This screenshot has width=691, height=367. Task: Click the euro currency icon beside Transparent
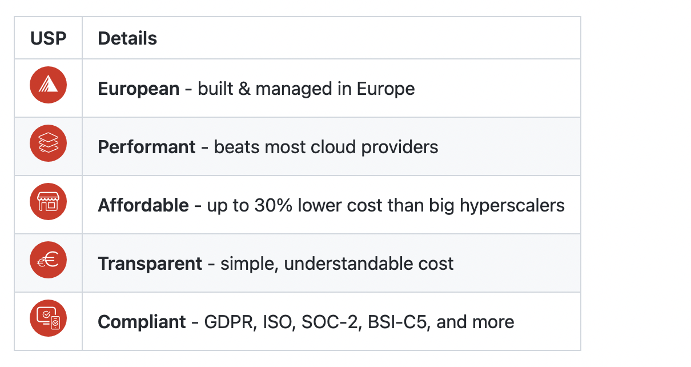48,260
